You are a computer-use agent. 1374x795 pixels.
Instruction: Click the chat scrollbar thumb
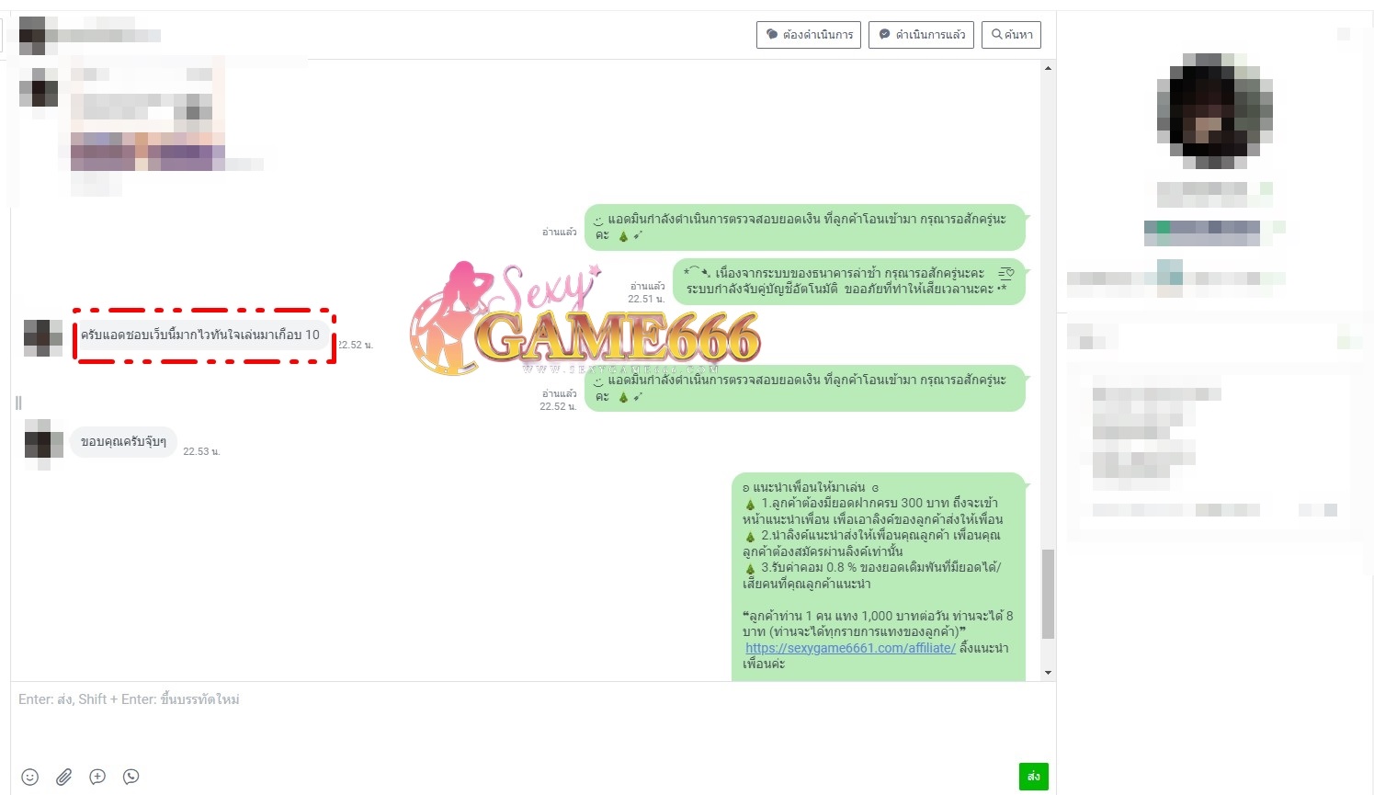click(x=1048, y=594)
